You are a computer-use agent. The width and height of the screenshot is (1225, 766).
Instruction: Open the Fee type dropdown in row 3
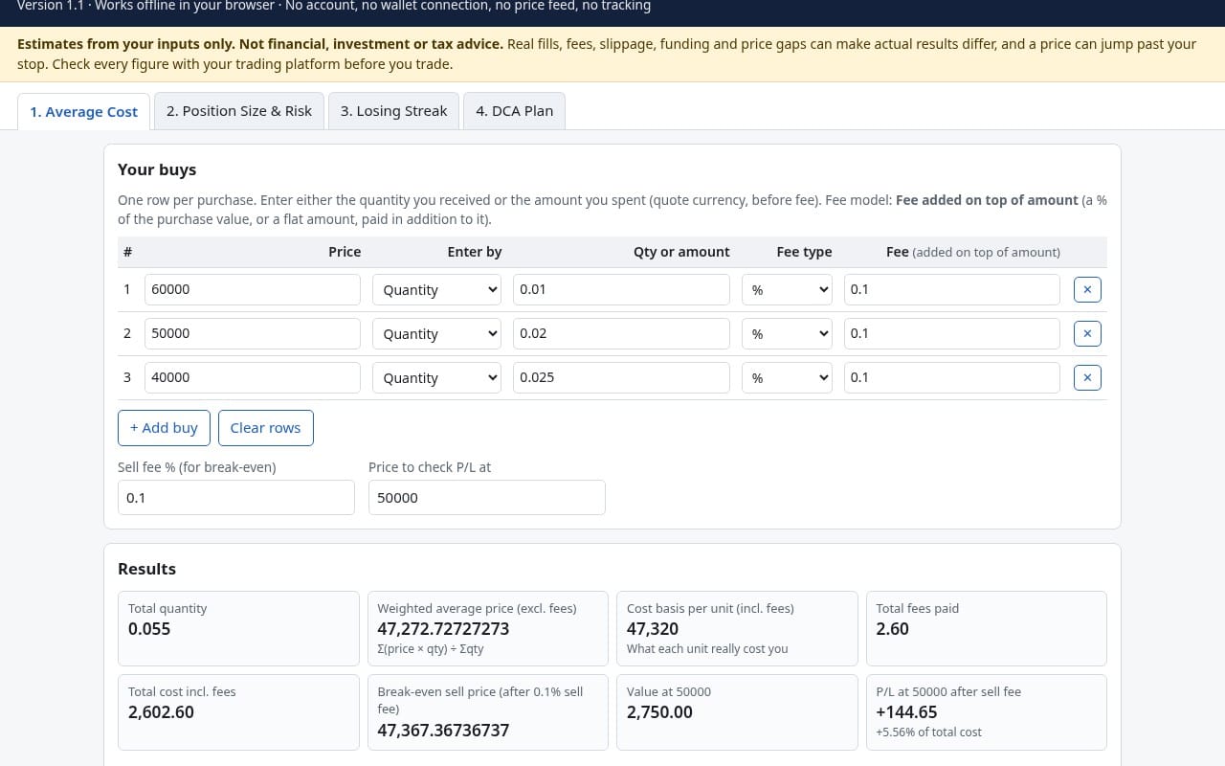click(787, 377)
